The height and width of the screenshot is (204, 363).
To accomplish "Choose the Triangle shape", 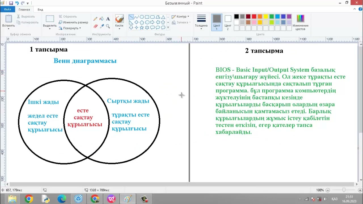I will (x=163, y=17).
